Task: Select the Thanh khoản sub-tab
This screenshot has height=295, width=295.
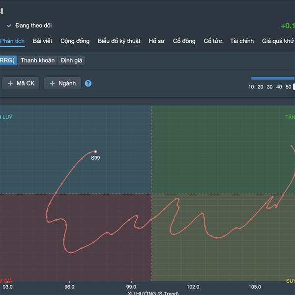Action: (x=38, y=60)
